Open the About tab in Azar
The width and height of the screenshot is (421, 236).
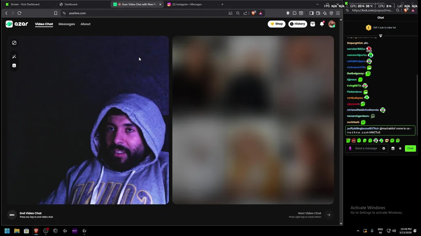pyautogui.click(x=86, y=24)
